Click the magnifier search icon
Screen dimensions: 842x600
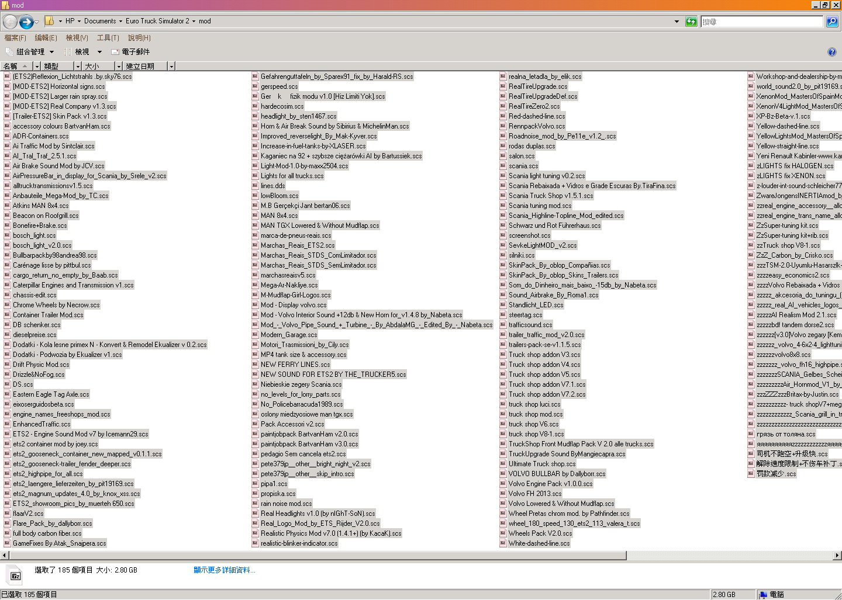(x=832, y=22)
